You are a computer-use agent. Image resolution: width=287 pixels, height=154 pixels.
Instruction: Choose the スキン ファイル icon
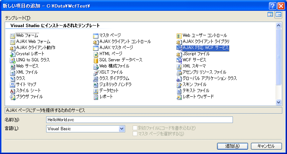click(179, 85)
